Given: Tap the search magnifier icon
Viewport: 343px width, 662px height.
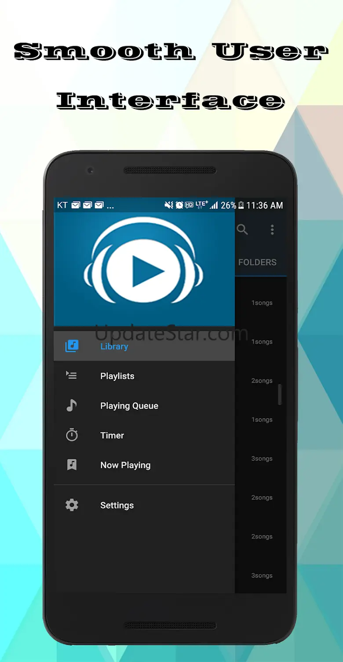Looking at the screenshot, I should [x=242, y=229].
